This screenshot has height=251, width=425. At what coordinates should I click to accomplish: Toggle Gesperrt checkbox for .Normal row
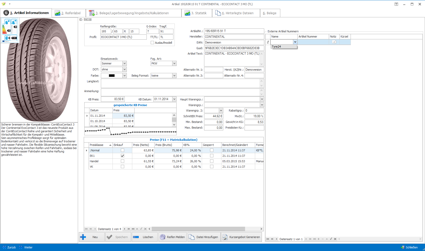pyautogui.click(x=212, y=150)
